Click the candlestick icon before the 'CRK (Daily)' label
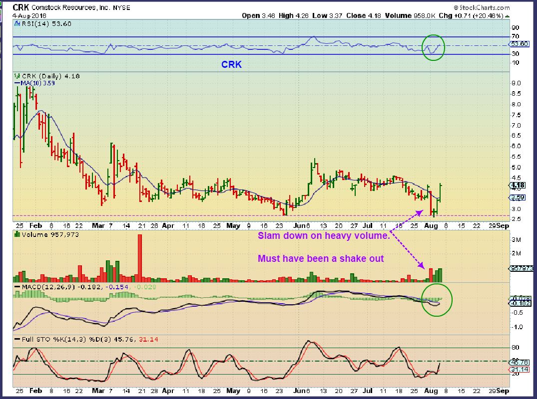This screenshot has width=537, height=399. [x=17, y=76]
